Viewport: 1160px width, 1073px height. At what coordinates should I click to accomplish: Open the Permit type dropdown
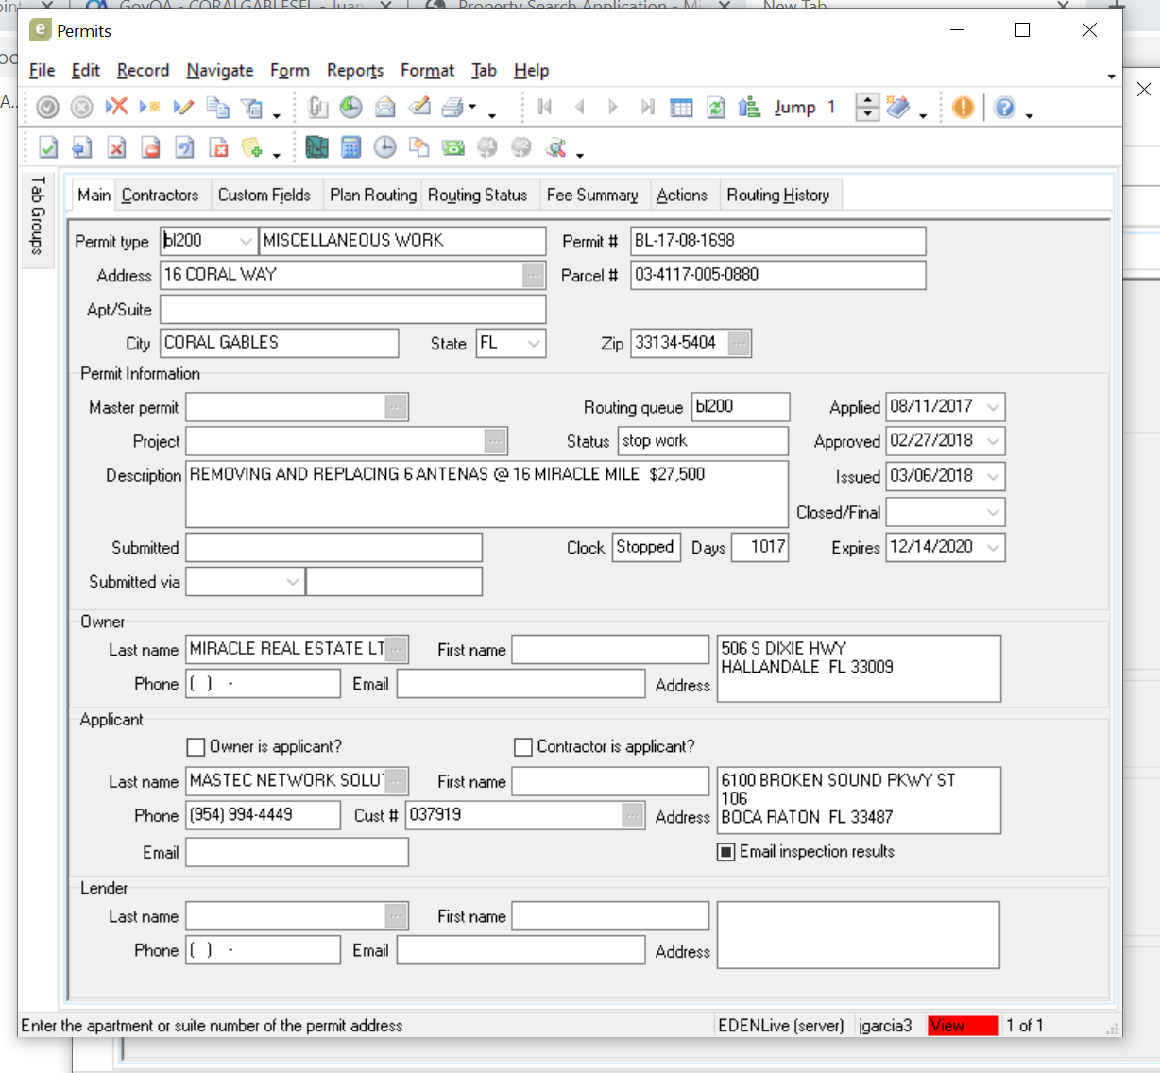(x=246, y=241)
